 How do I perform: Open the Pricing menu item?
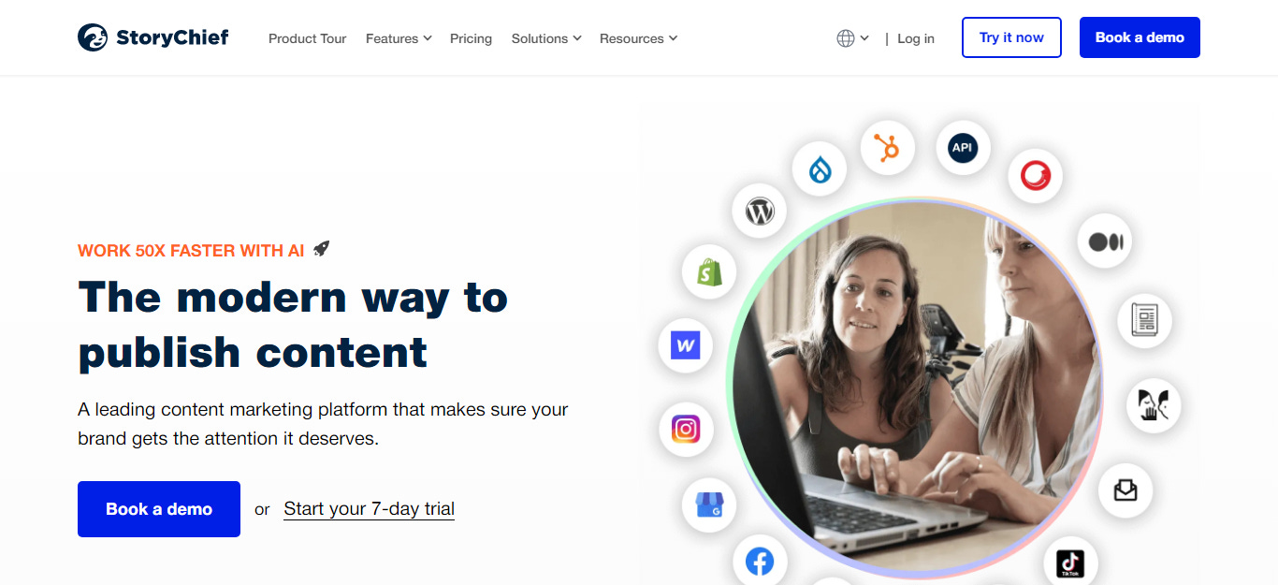(471, 38)
